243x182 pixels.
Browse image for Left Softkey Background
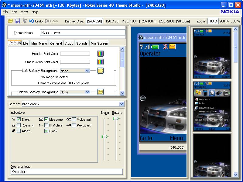click(x=101, y=71)
